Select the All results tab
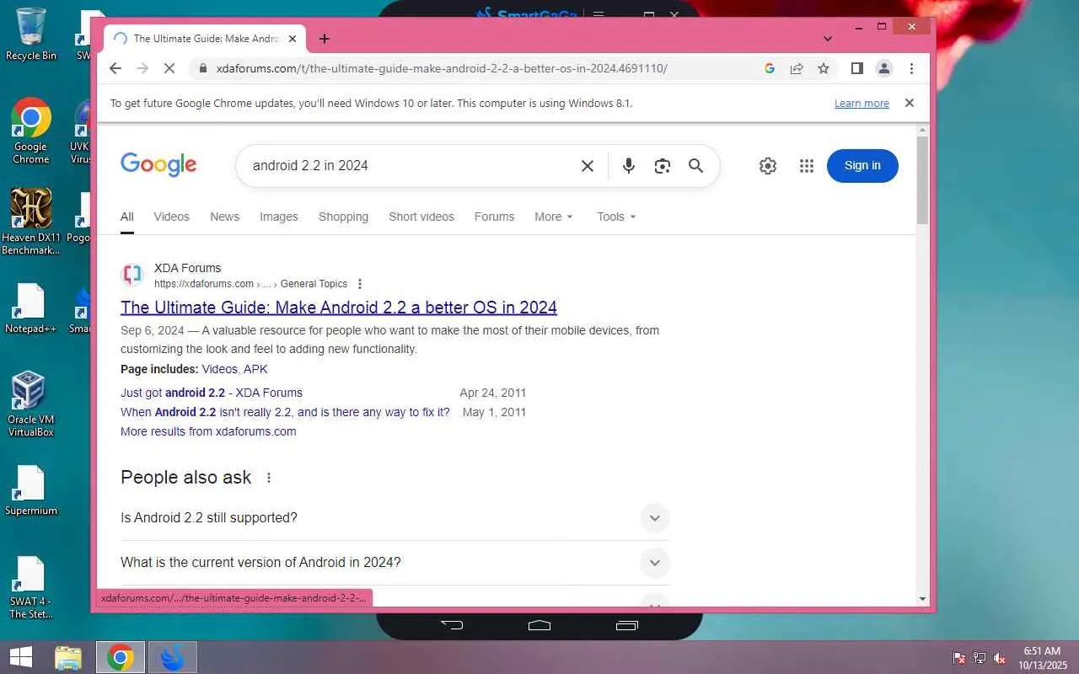This screenshot has height=674, width=1079. click(126, 217)
